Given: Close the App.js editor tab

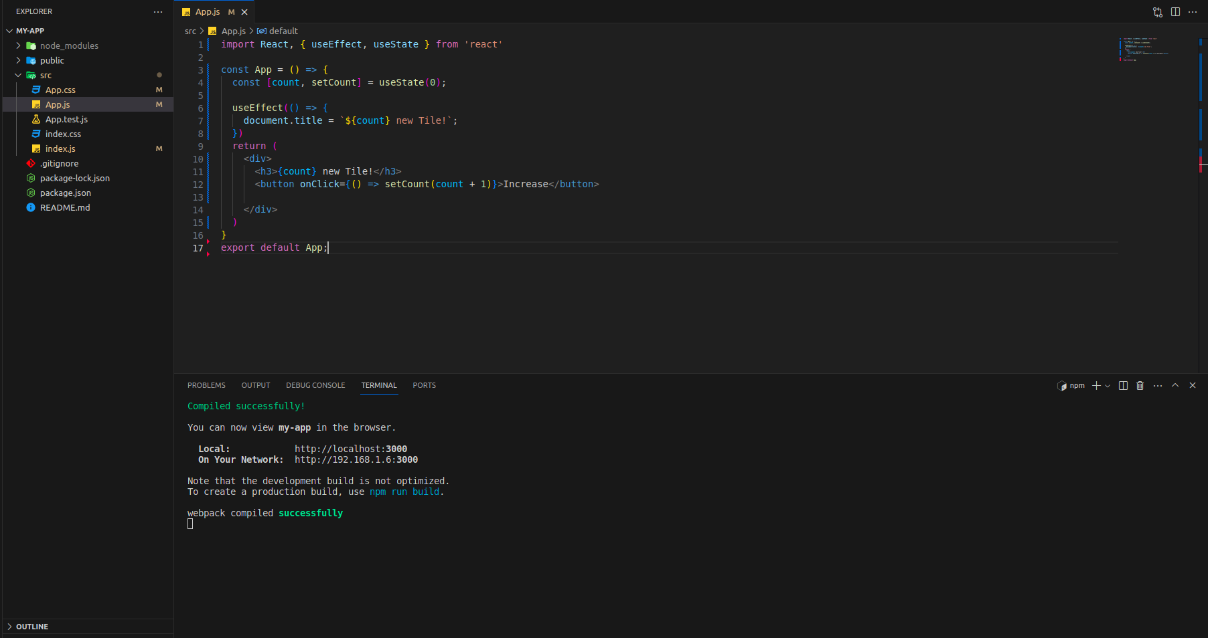Looking at the screenshot, I should click(244, 12).
